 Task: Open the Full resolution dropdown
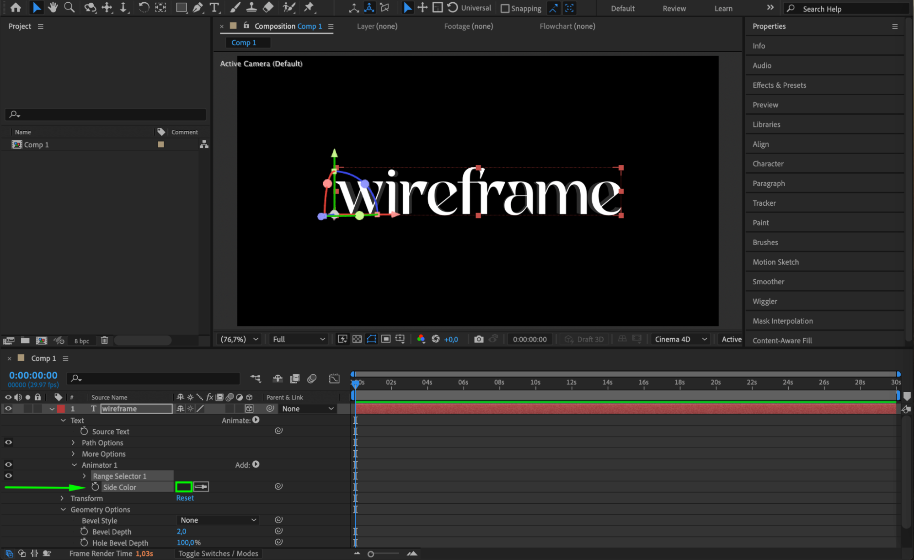pyautogui.click(x=298, y=339)
